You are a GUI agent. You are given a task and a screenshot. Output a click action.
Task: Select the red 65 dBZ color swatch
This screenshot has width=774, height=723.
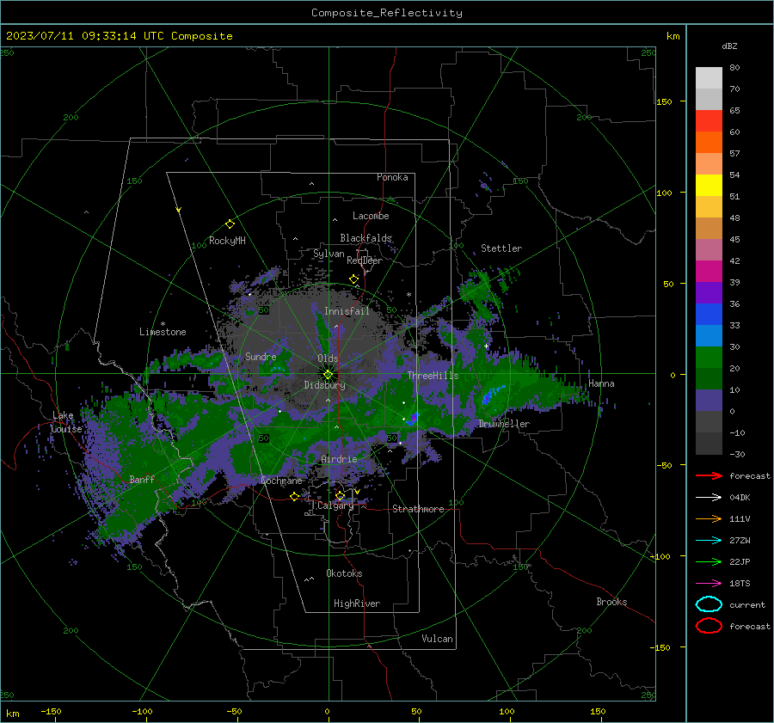709,121
